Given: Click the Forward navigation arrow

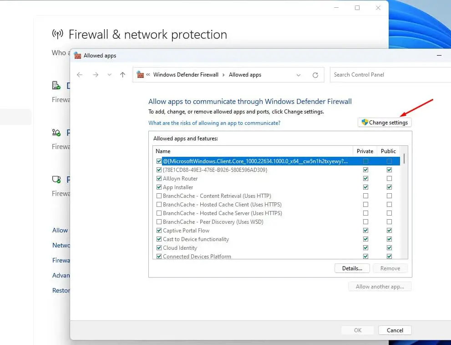Looking at the screenshot, I should click(x=95, y=75).
